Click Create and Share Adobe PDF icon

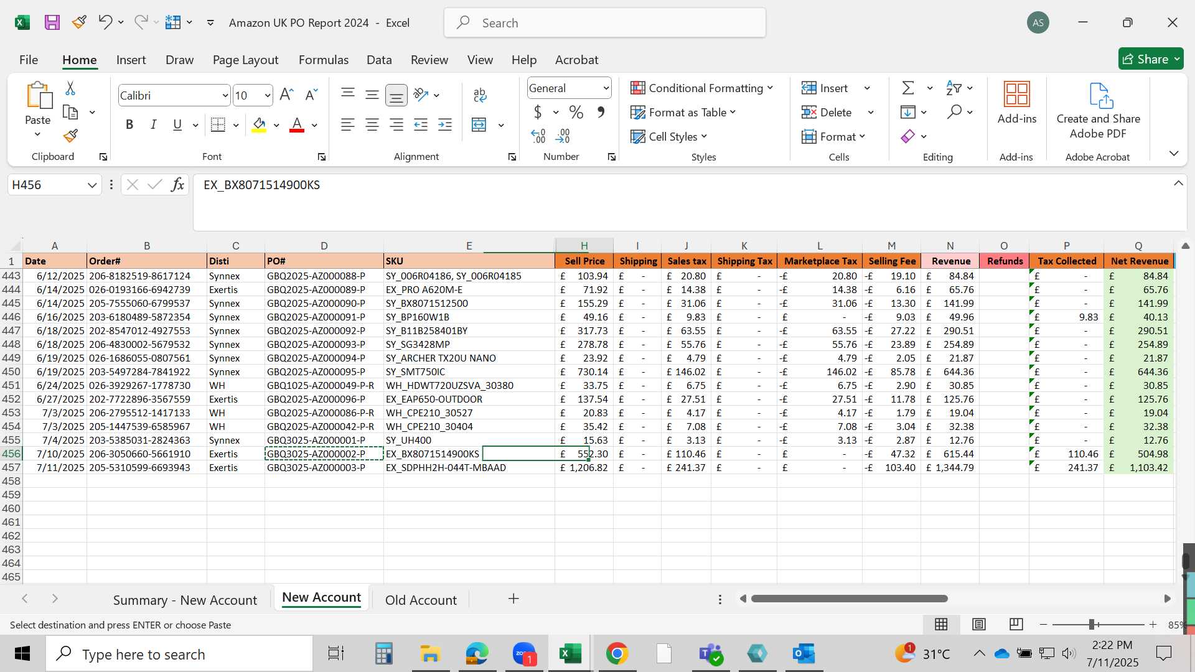point(1100,95)
